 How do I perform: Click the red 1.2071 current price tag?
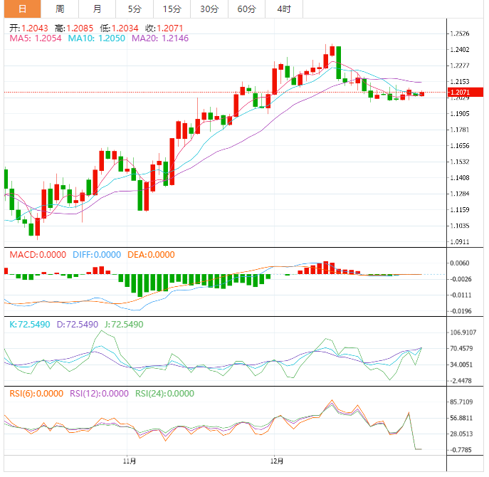tap(459, 93)
